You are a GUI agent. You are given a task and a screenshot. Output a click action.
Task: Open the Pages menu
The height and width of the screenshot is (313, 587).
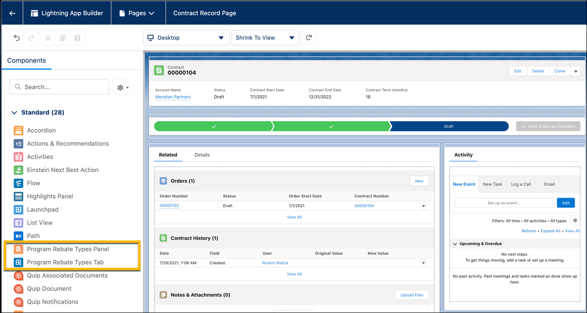tap(138, 13)
